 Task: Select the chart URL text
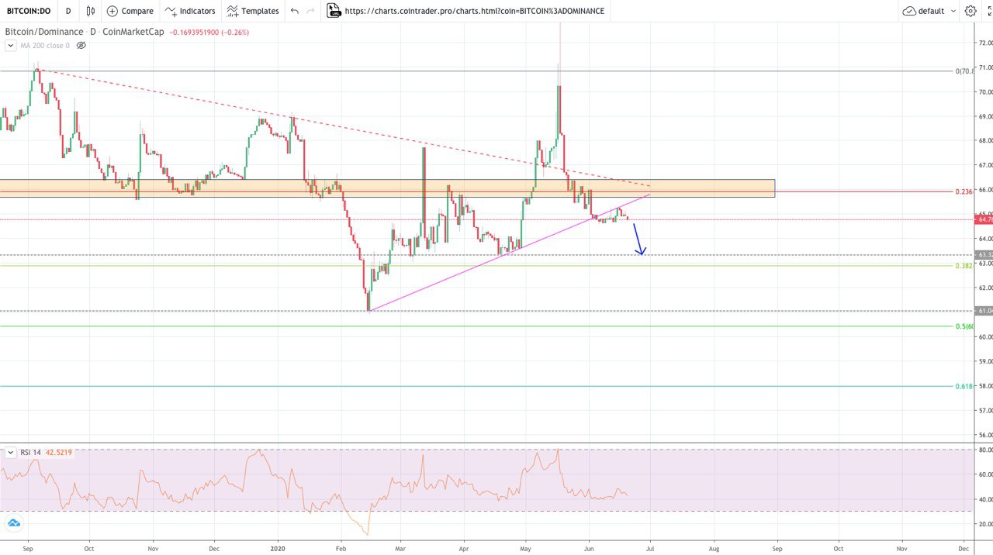point(474,11)
